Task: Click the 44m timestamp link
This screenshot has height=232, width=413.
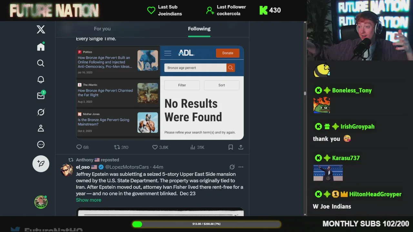Action: point(158,167)
